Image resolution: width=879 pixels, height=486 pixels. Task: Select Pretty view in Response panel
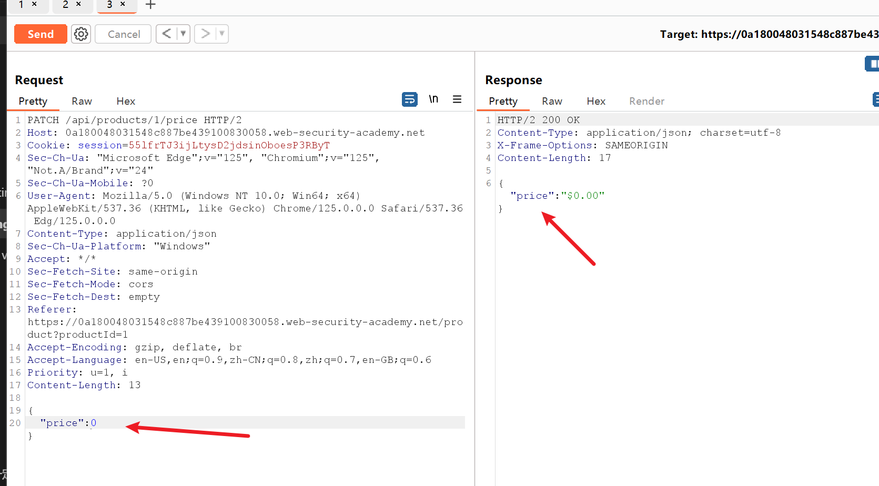click(x=503, y=101)
